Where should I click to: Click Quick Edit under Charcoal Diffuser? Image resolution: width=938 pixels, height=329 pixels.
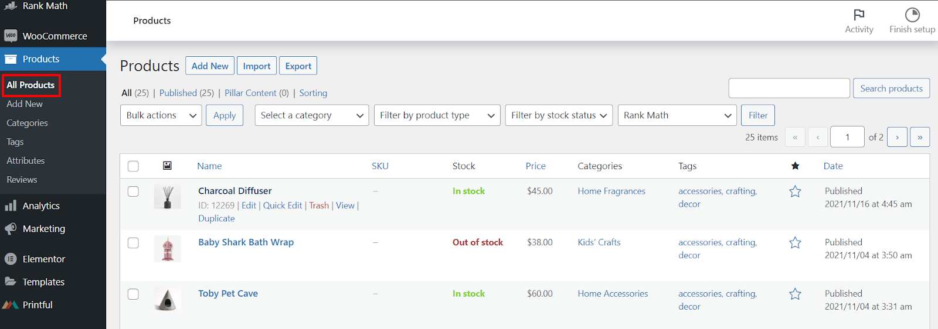click(x=283, y=205)
